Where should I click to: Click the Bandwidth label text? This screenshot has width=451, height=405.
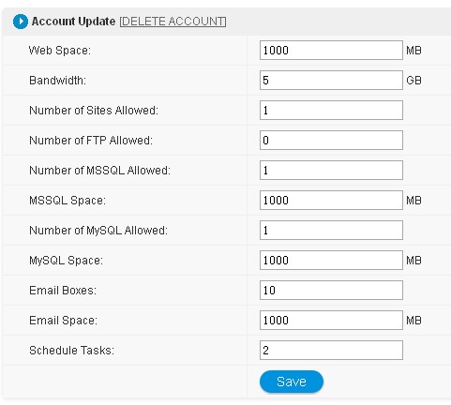tap(57, 81)
